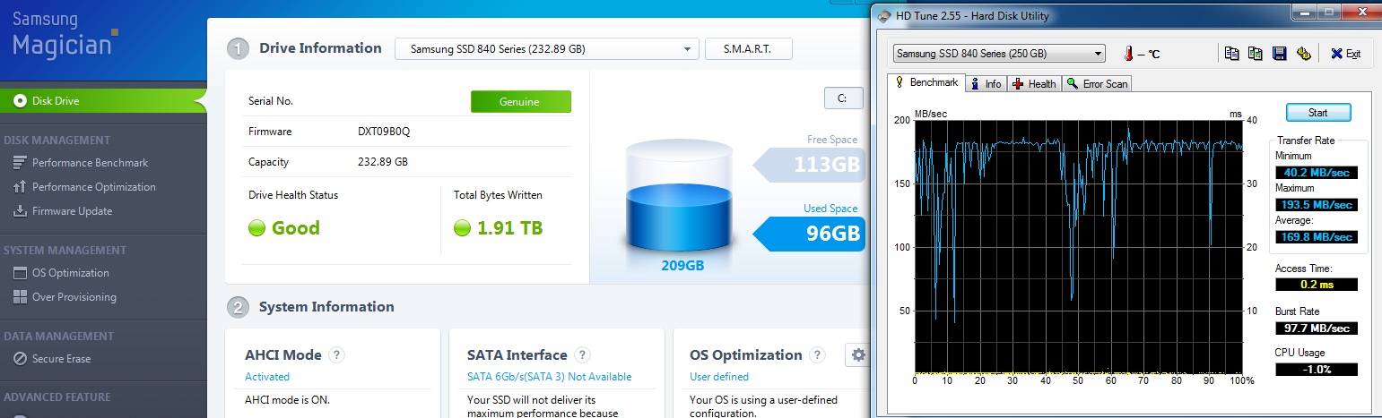Switch to Benchmark tab in HD Tune
This screenshot has height=418, width=1382.
click(x=927, y=82)
